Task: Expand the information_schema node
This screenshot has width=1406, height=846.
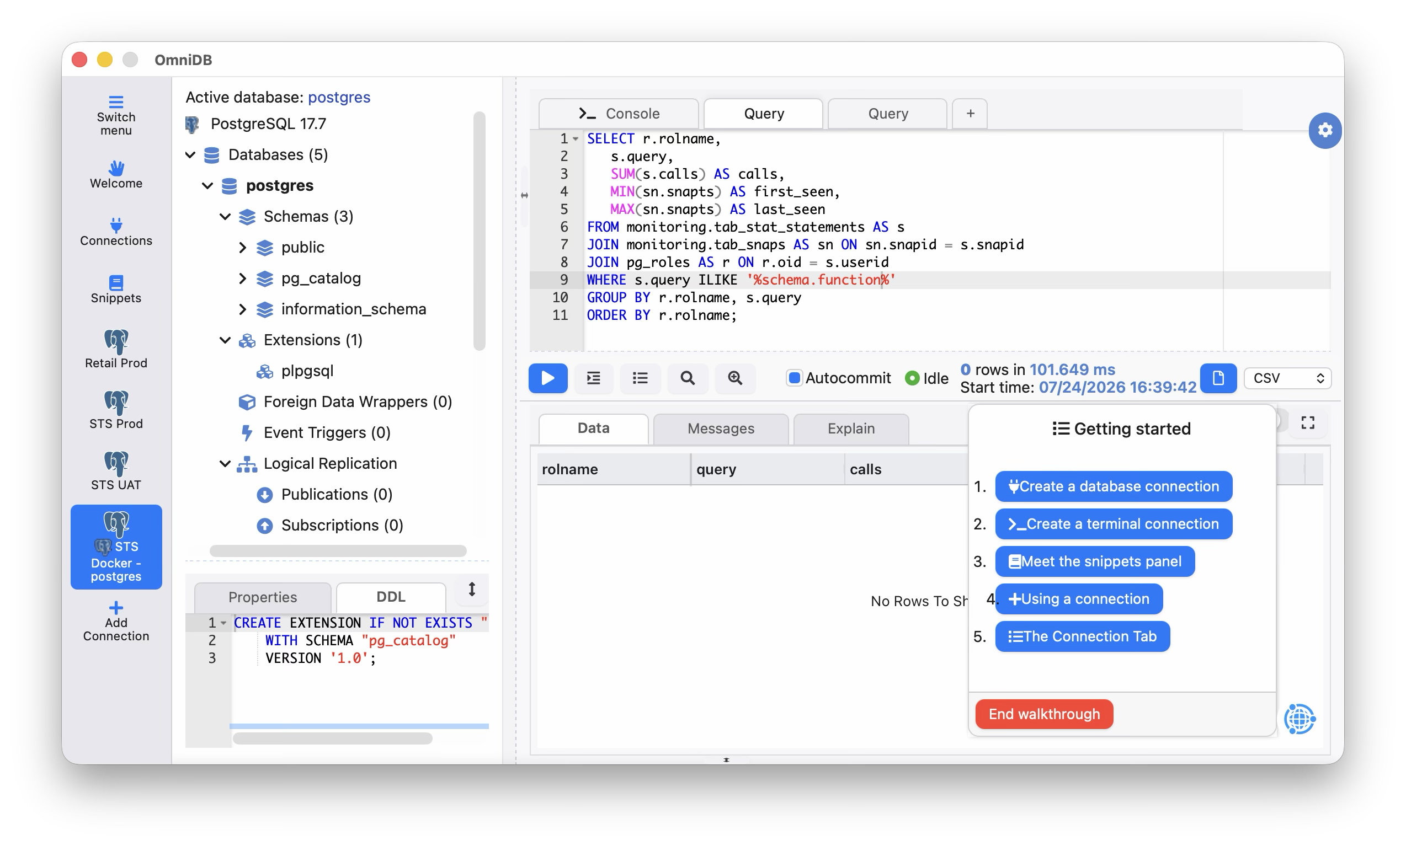Action: tap(243, 309)
